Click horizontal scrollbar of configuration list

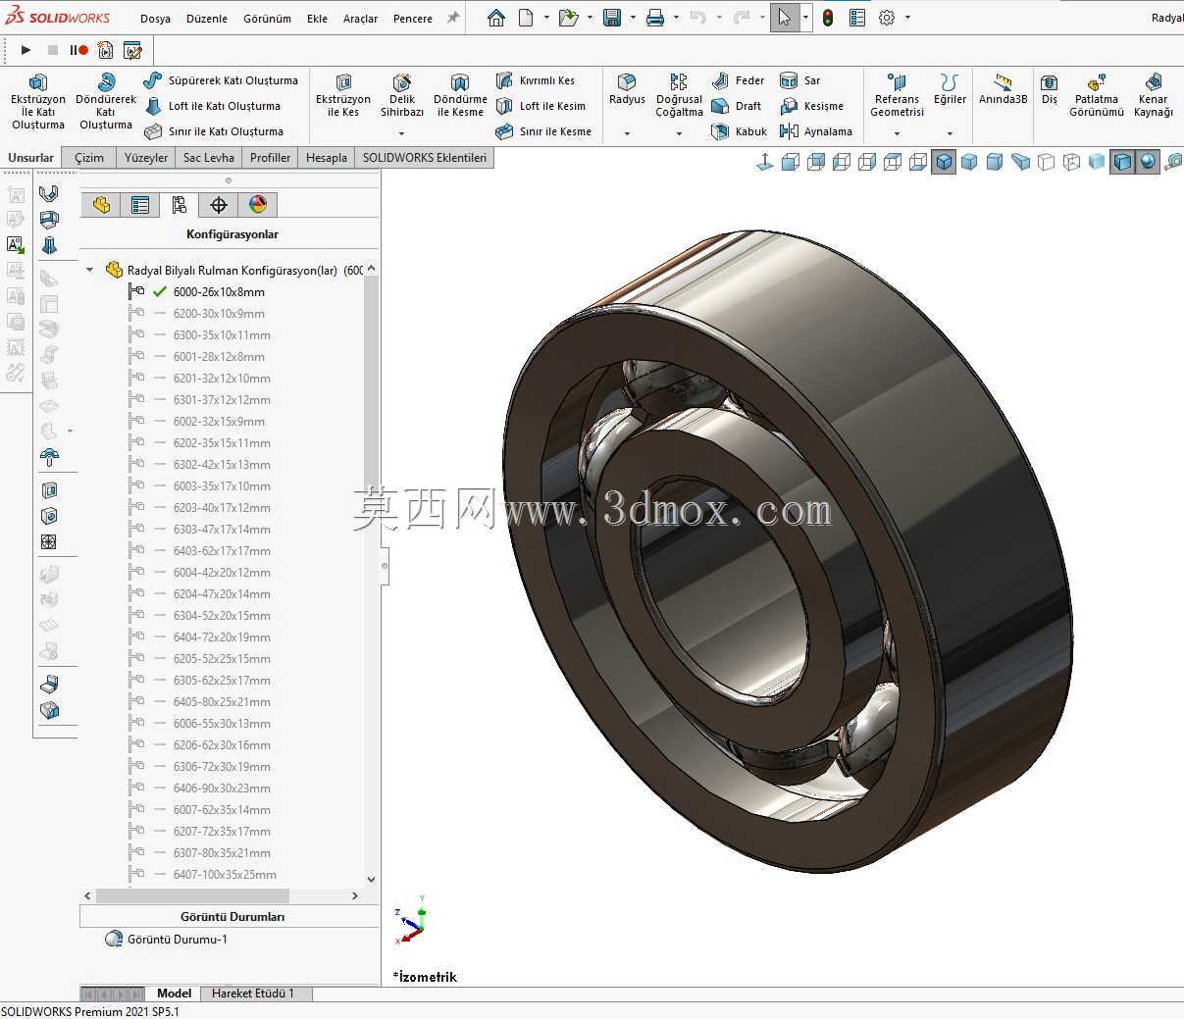[x=193, y=895]
